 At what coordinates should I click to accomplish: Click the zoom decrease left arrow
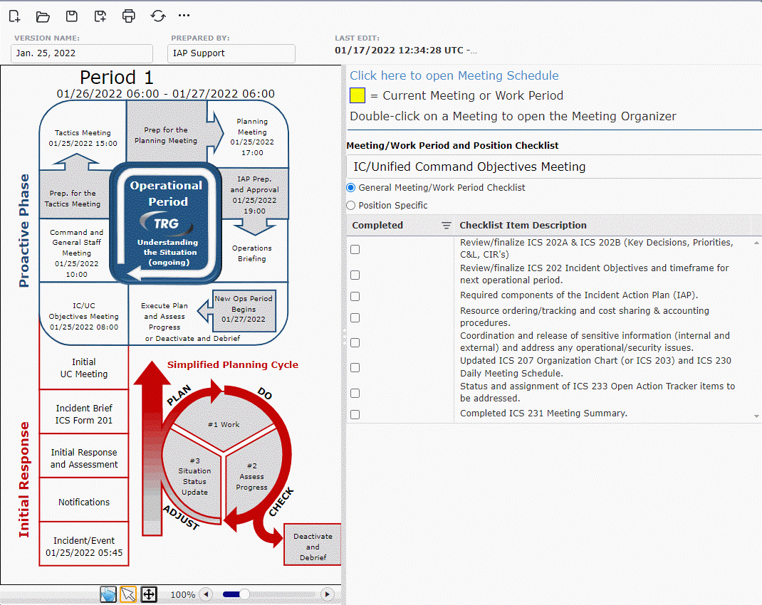coord(206,594)
